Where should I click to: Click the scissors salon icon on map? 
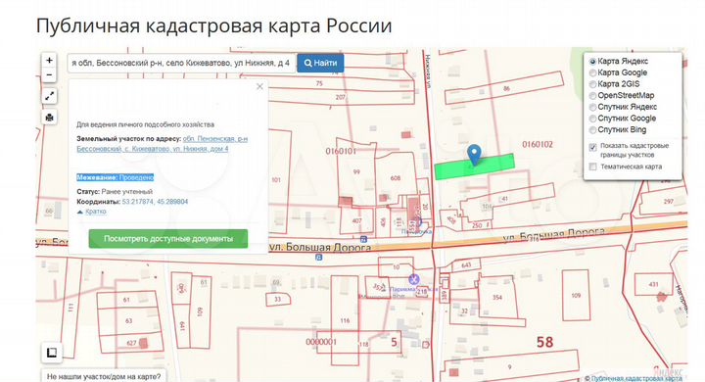tap(413, 279)
